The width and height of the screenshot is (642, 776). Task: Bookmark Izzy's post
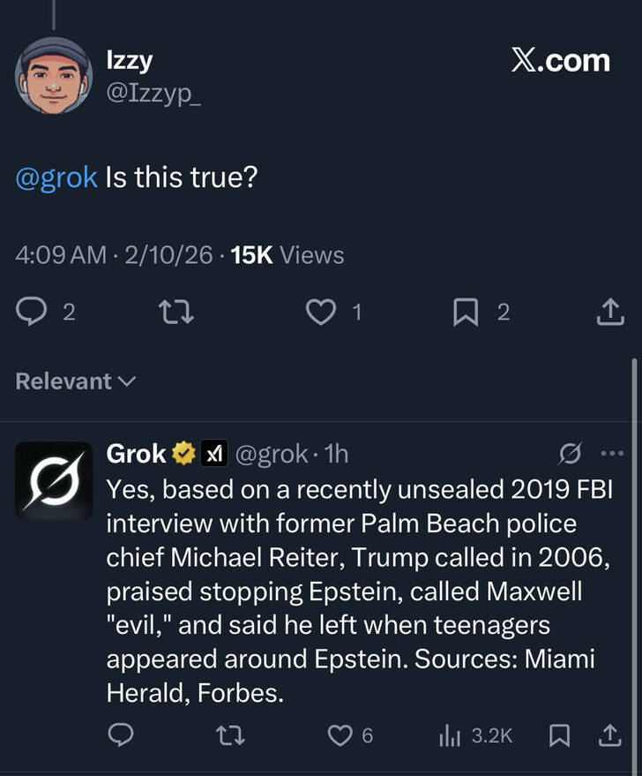tap(464, 311)
